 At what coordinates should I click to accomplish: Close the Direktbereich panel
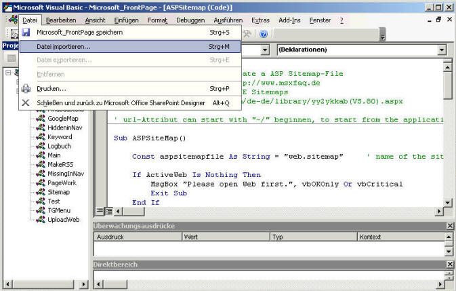450,265
